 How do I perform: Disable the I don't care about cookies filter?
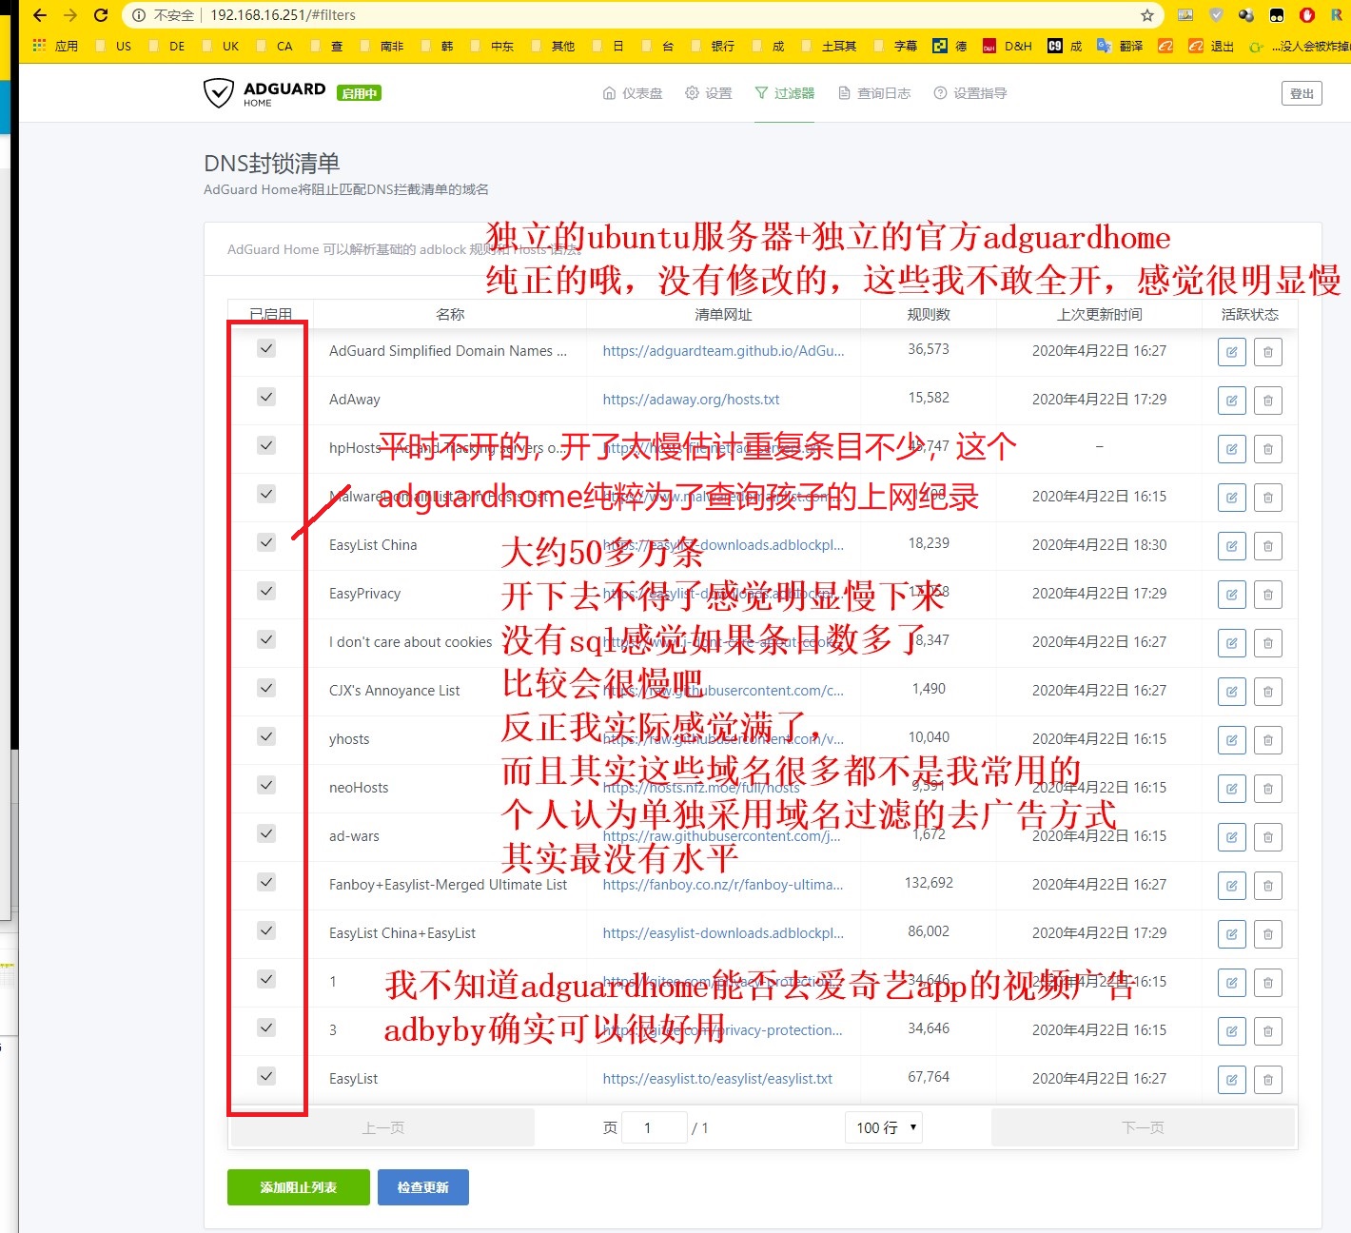click(x=266, y=639)
